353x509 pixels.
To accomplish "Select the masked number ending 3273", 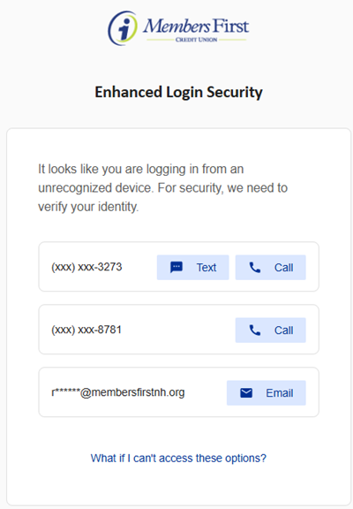I will 86,267.
